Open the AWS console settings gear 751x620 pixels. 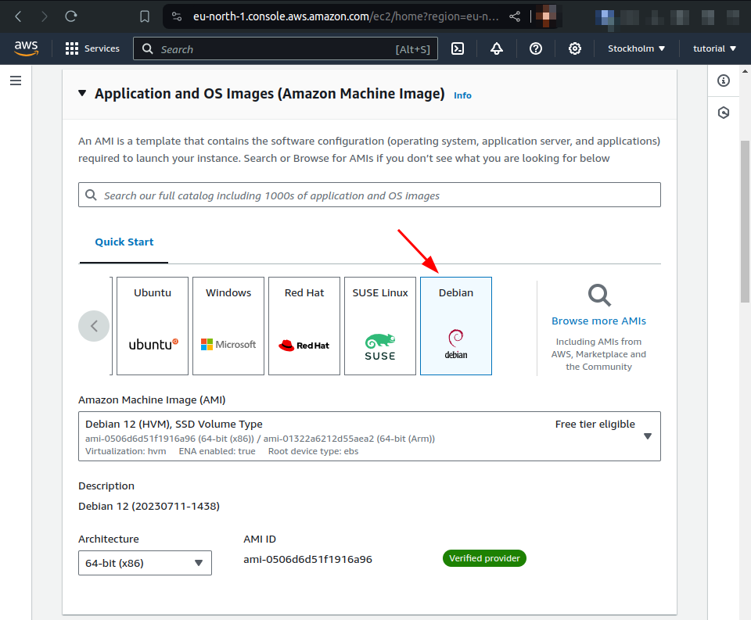[x=575, y=48]
